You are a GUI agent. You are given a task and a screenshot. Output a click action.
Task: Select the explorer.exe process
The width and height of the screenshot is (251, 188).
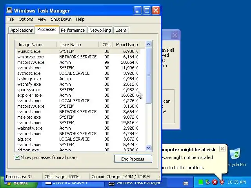tap(78, 95)
